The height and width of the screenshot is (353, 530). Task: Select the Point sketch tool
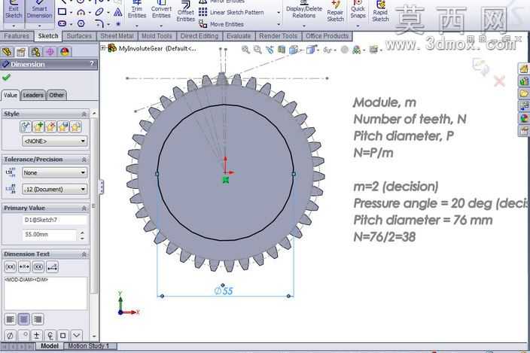(118, 24)
